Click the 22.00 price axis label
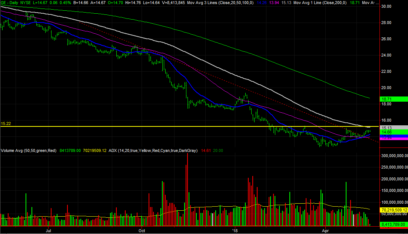 (x=386, y=71)
